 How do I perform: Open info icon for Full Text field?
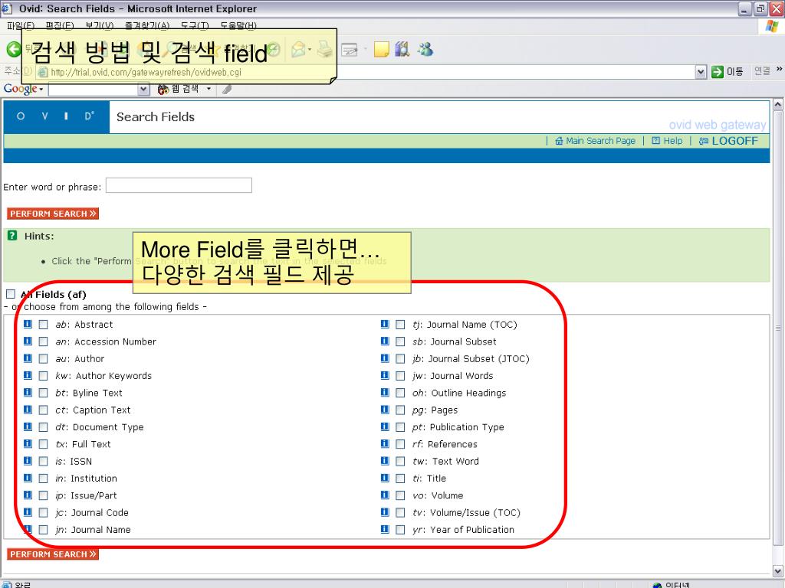click(28, 443)
